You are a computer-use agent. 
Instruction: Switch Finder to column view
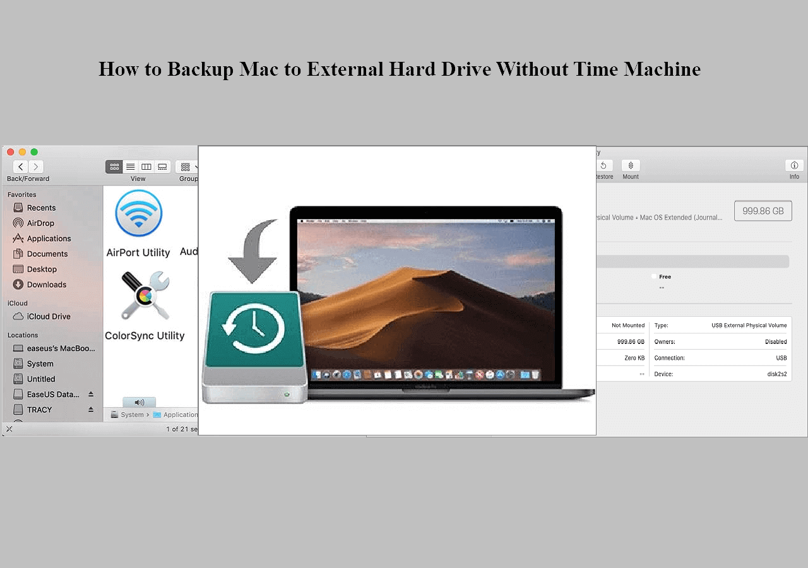pyautogui.click(x=146, y=167)
